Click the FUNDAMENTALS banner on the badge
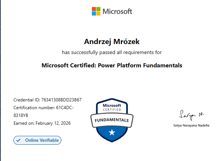This screenshot has height=161, width=222. (112, 120)
